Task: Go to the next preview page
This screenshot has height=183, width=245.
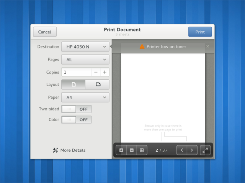Action: [x=192, y=150]
